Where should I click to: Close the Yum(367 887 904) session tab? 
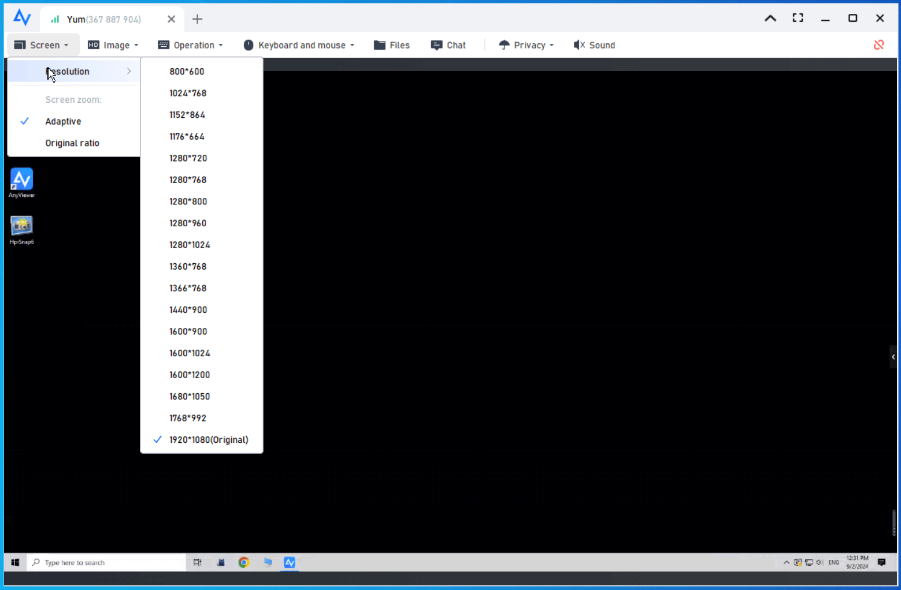(x=171, y=19)
